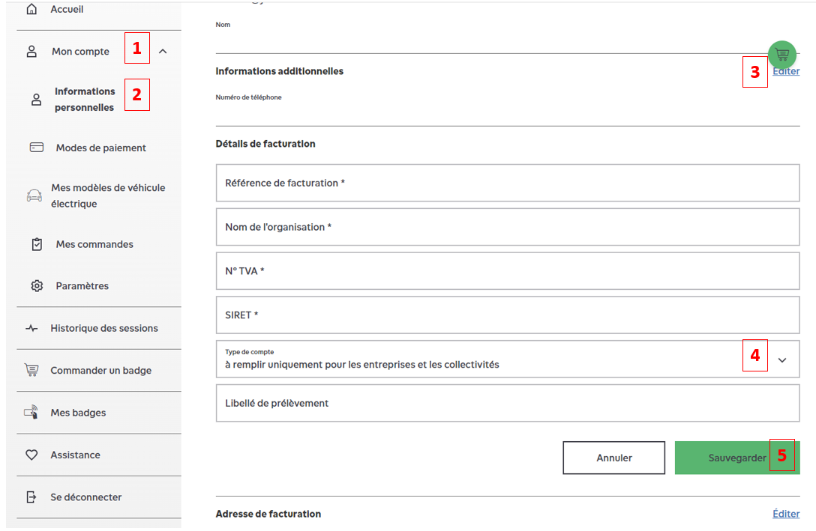The width and height of the screenshot is (816, 531).
Task: Click the Accueil home icon
Action: click(x=31, y=9)
